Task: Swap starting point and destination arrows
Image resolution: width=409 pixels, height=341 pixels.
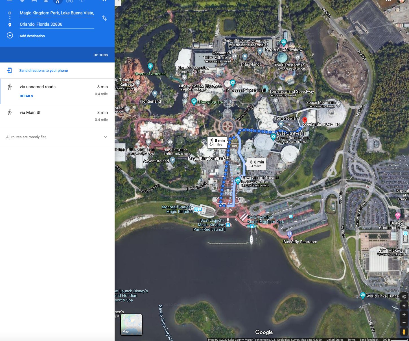Action: point(104,18)
